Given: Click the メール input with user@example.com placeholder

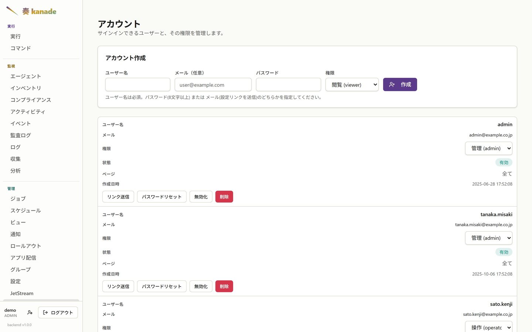Looking at the screenshot, I should [213, 84].
